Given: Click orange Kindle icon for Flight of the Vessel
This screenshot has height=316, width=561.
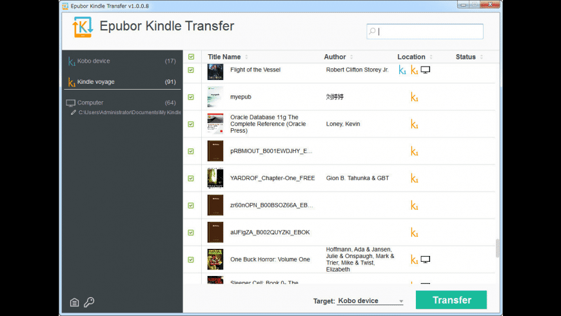Looking at the screenshot, I should click(415, 70).
